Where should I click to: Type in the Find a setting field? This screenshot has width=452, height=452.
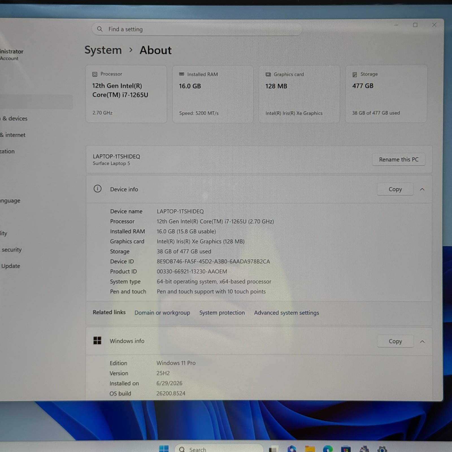coord(197,29)
